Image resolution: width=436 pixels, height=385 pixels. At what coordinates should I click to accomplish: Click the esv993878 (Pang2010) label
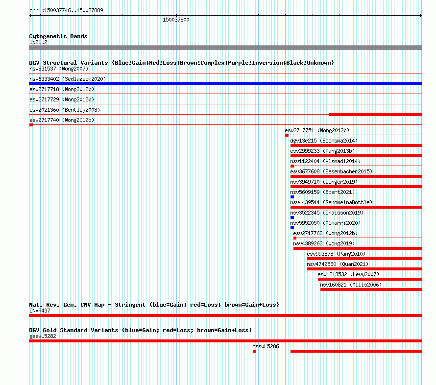click(336, 254)
